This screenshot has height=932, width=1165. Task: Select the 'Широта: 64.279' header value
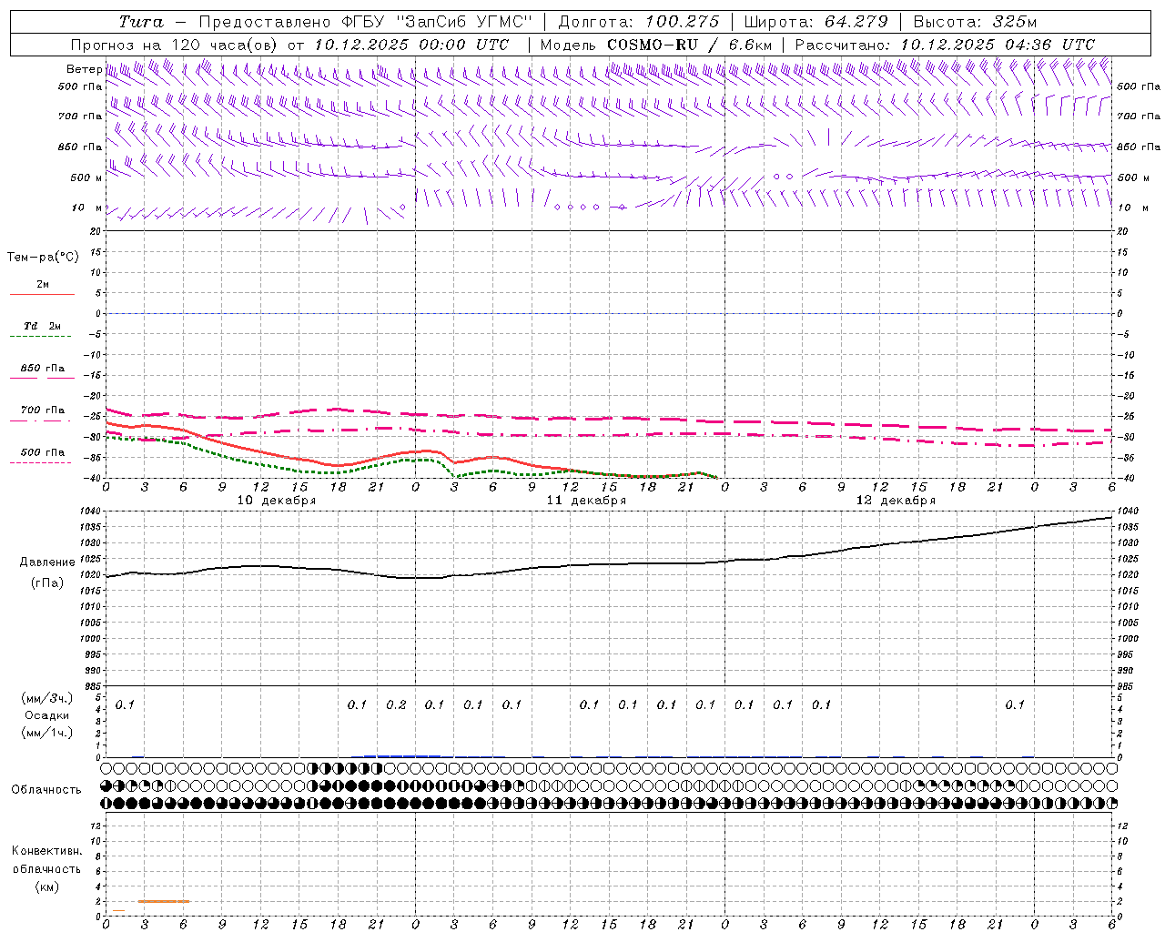815,22
